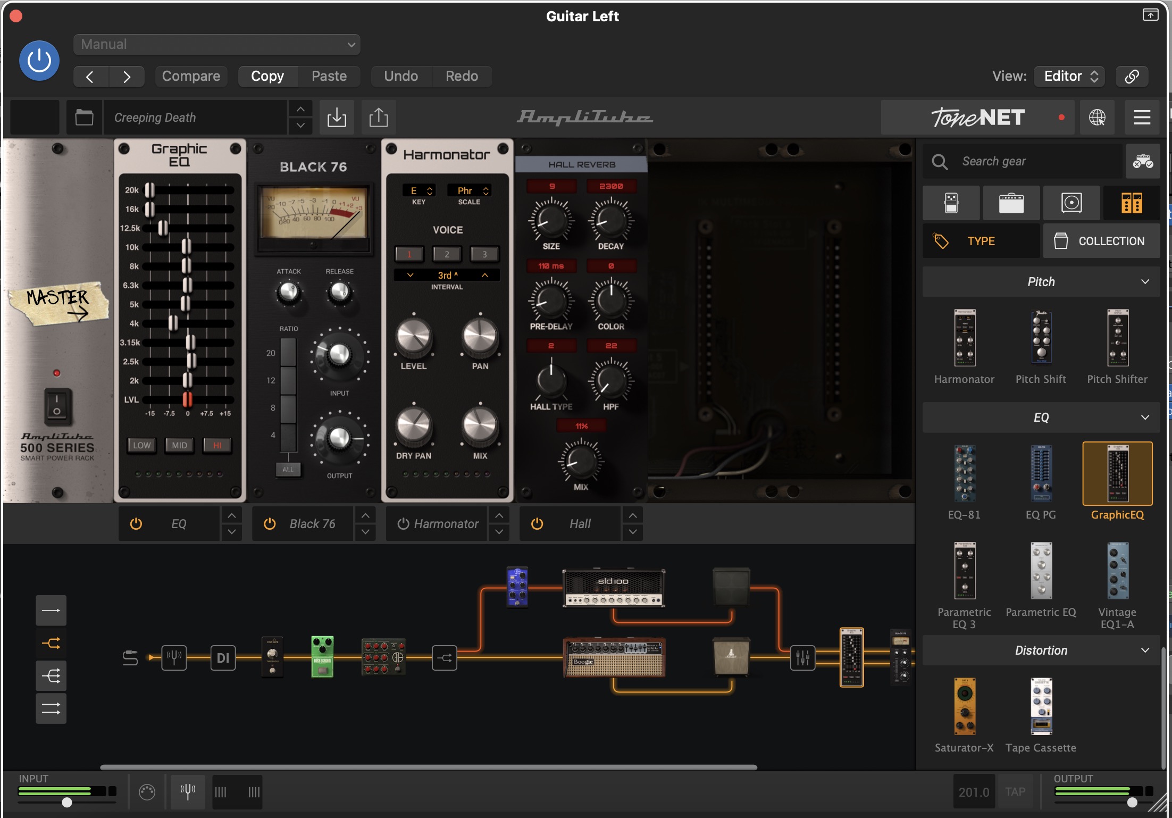This screenshot has width=1172, height=818.
Task: Open the gear filter icon beside search
Action: click(x=1143, y=162)
